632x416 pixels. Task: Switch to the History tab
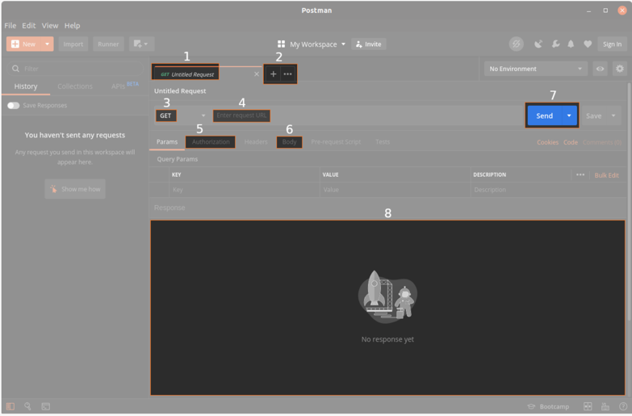26,86
